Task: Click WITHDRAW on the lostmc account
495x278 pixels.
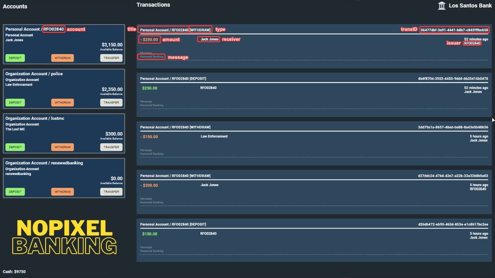Action: tap(62, 147)
